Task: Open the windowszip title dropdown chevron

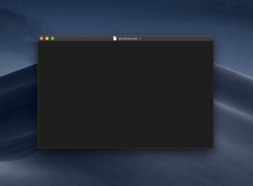Action: pyautogui.click(x=139, y=38)
